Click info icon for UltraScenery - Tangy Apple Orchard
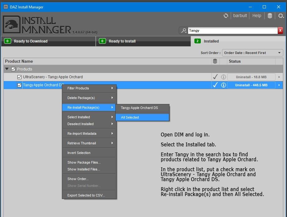This screenshot has width=287, height=217. pyautogui.click(x=223, y=77)
